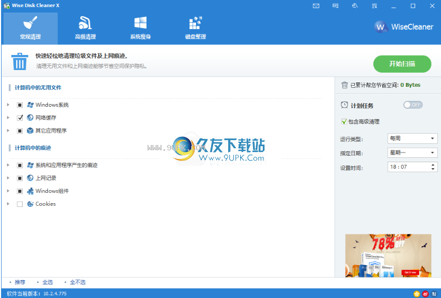Click the 其它应用程序 cube icon
The height and width of the screenshot is (298, 441).
(30, 130)
